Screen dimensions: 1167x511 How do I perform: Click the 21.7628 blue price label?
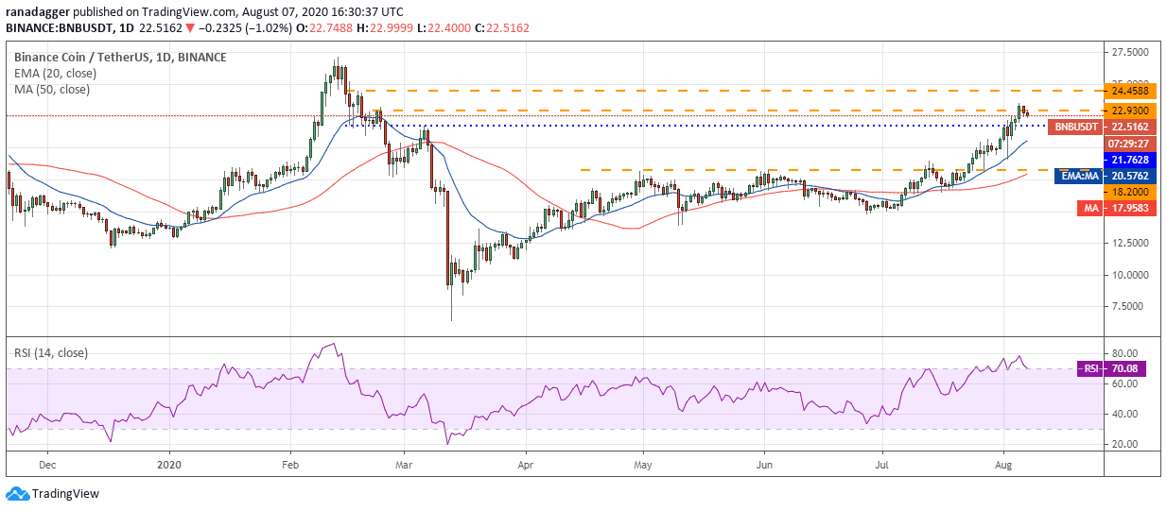tap(1130, 160)
